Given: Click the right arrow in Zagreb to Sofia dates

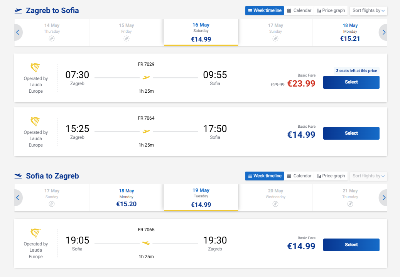Looking at the screenshot, I should pos(383,32).
